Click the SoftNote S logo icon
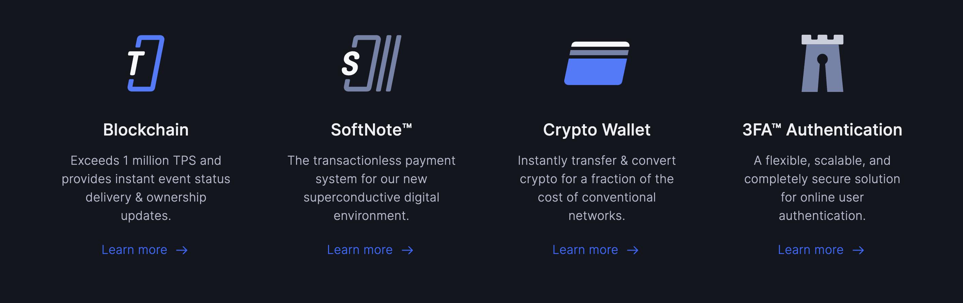963x303 pixels. click(x=372, y=63)
